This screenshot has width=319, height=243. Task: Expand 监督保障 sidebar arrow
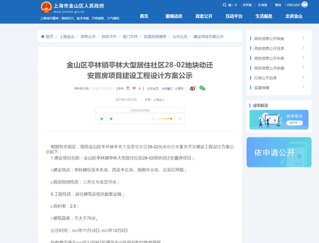303,87
